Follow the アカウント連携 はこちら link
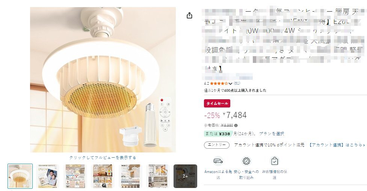Image resolution: width=367 pixels, height=191 pixels. (x=337, y=145)
